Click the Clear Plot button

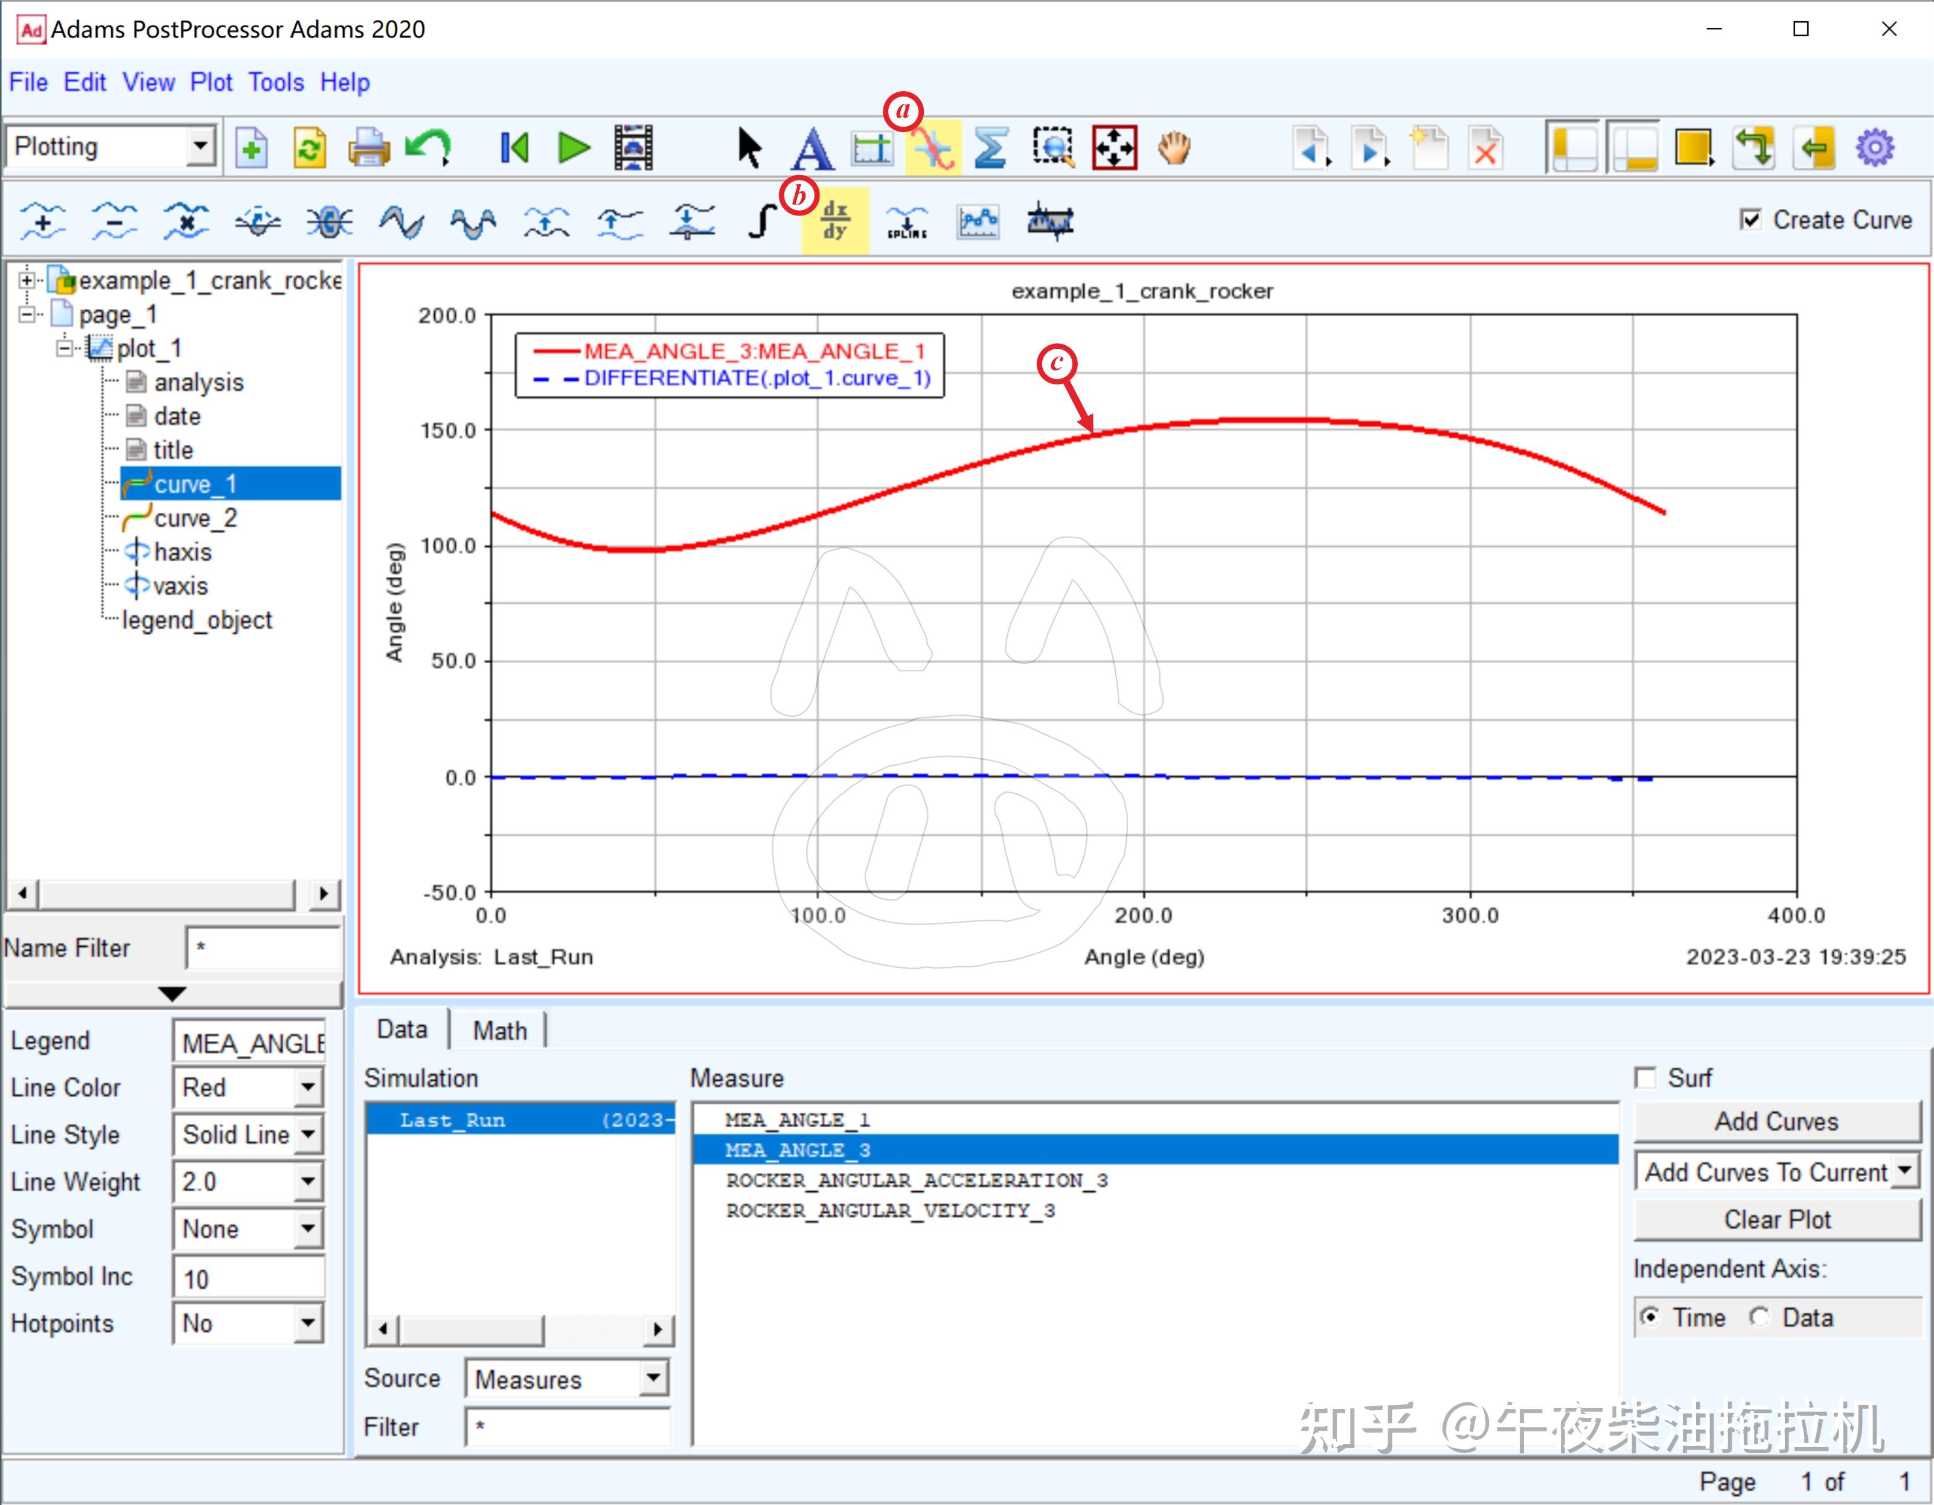click(1776, 1220)
